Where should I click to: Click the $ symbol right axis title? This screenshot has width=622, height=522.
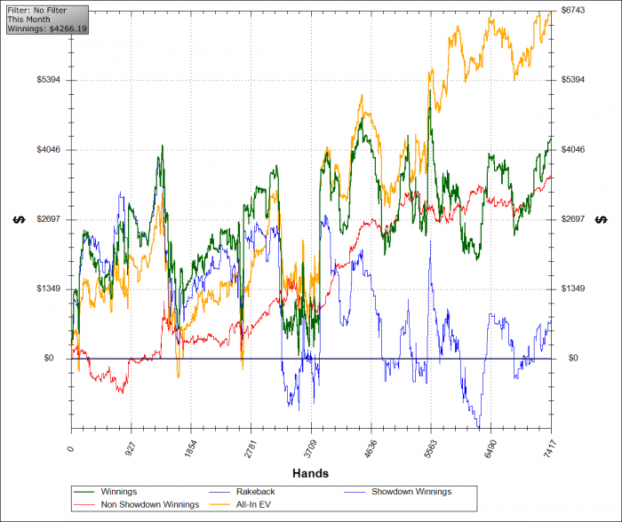pos(602,219)
